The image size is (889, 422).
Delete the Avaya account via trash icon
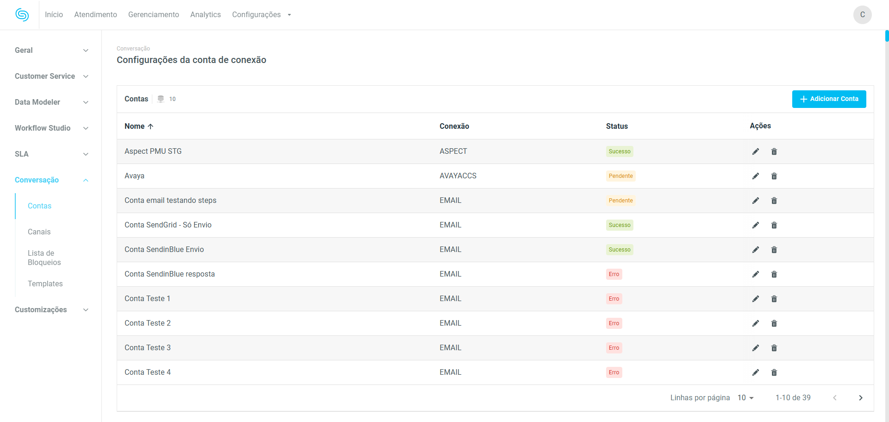(774, 176)
